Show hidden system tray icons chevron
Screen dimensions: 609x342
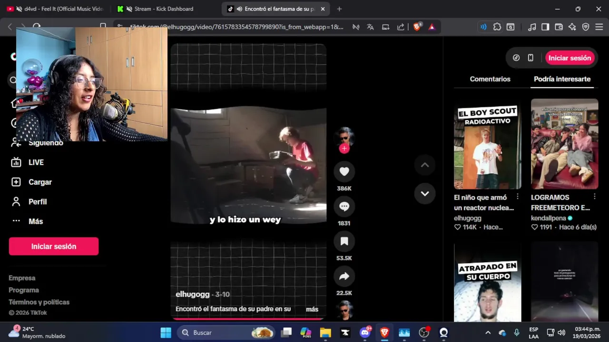tap(488, 332)
